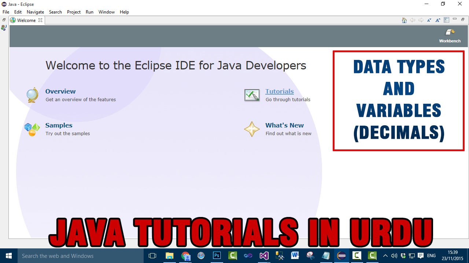The height and width of the screenshot is (263, 469).
Task: Open the Overview link
Action: pos(60,91)
